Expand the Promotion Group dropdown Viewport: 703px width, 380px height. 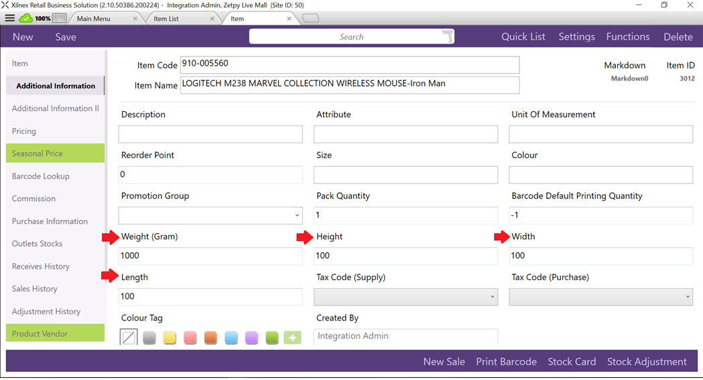210,216
